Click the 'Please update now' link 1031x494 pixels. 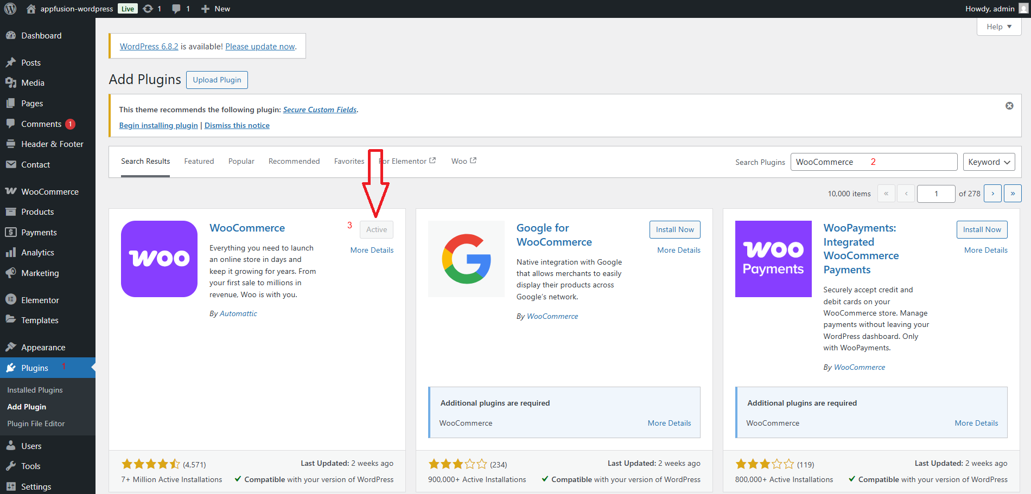coord(260,47)
